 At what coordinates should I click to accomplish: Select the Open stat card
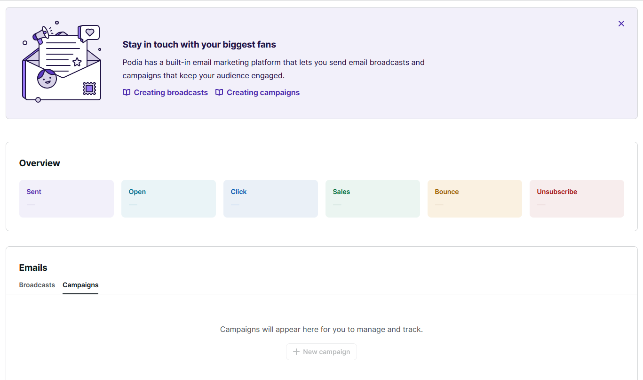168,198
